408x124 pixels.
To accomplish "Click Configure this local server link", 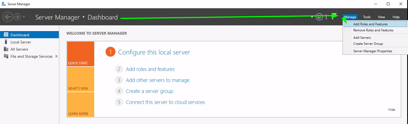I will tap(154, 52).
